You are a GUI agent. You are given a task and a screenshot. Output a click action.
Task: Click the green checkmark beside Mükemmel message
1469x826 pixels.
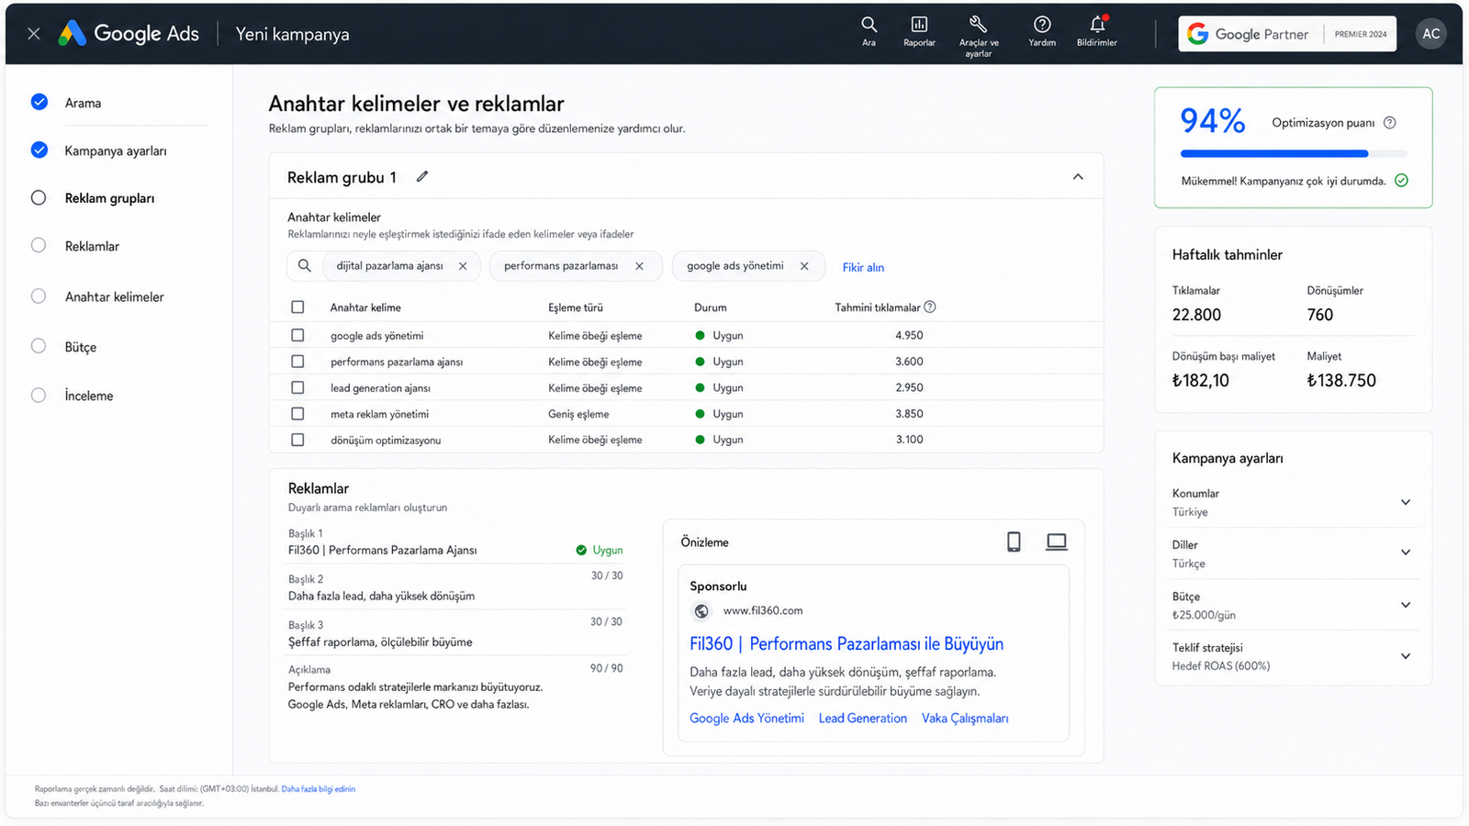pos(1401,181)
